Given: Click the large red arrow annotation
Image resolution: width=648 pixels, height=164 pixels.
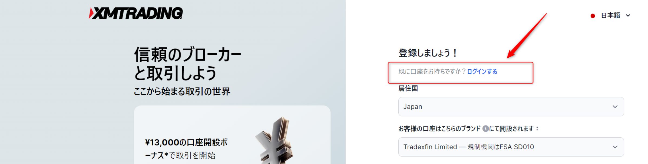Looking at the screenshot, I should tap(527, 36).
